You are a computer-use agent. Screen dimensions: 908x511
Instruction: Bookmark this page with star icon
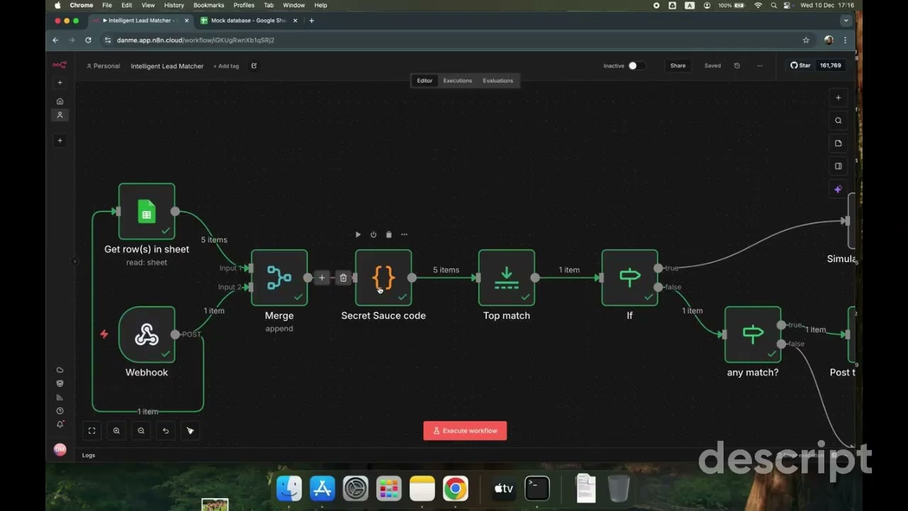[x=806, y=40]
